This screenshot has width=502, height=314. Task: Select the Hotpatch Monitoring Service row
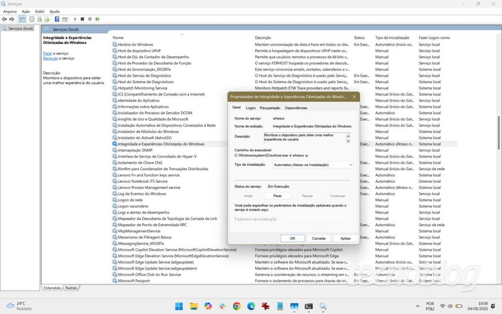(143, 88)
